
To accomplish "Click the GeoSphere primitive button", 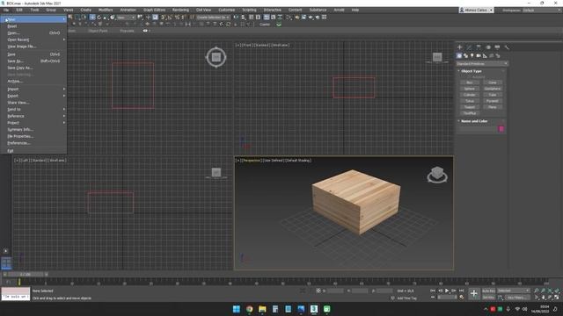I will click(493, 89).
